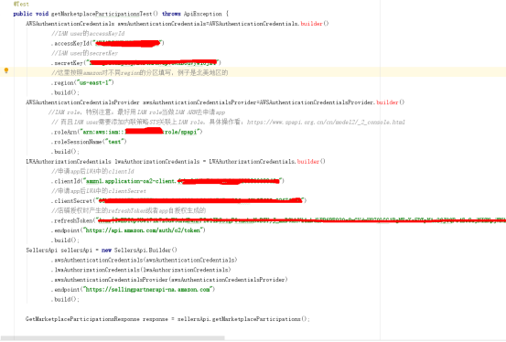Click the 'new' keyword before SellersApi.Builder

pyautogui.click(x=106, y=250)
